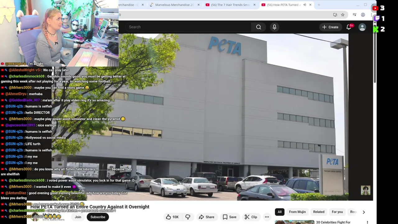Screen dimensions: 398x224
Task: Click chat username @GoldenBlade_007
Action: 24,100
